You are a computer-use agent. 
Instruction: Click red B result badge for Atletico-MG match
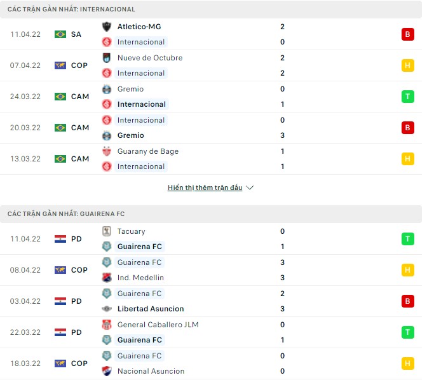(407, 34)
